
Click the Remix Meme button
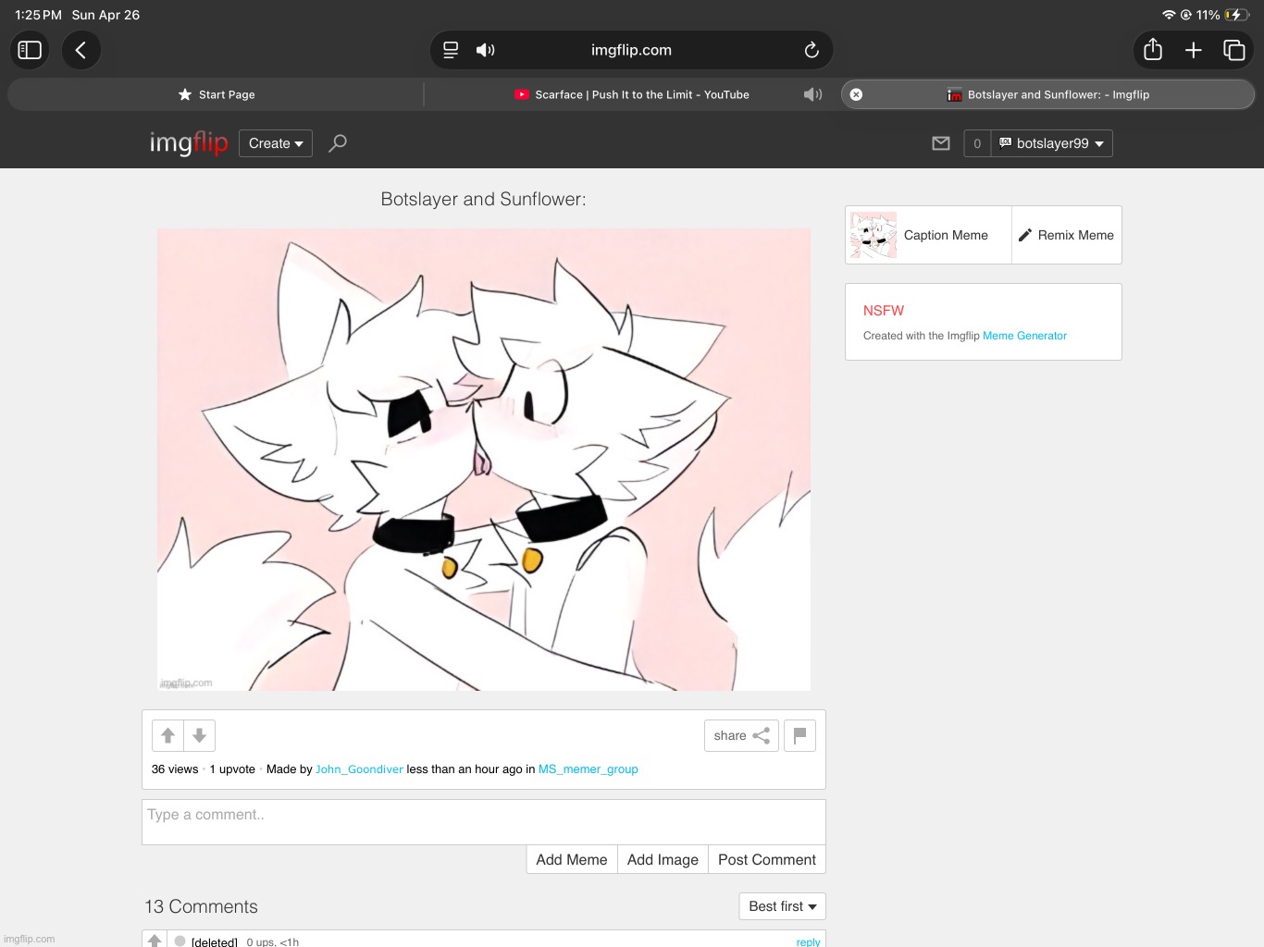click(1066, 235)
